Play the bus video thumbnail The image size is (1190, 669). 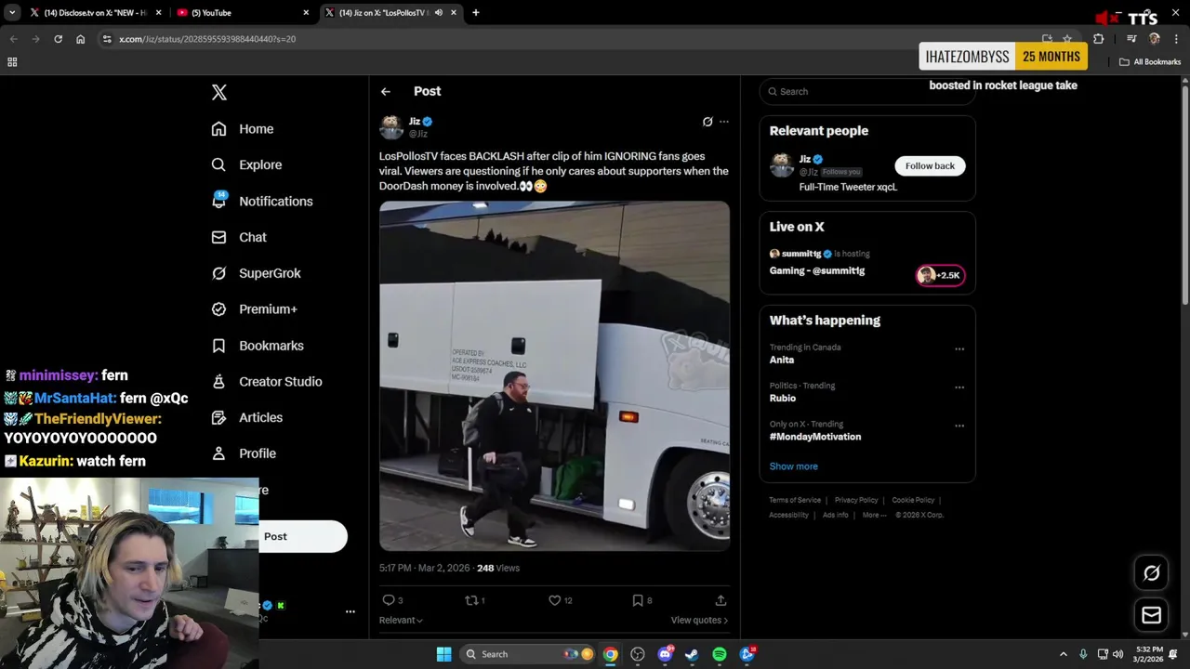click(554, 376)
